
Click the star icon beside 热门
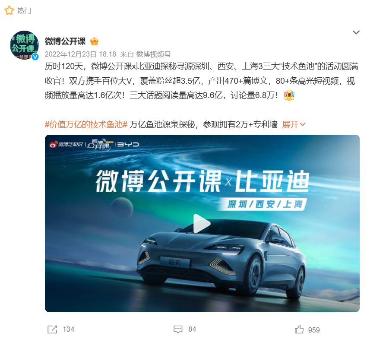click(x=9, y=10)
